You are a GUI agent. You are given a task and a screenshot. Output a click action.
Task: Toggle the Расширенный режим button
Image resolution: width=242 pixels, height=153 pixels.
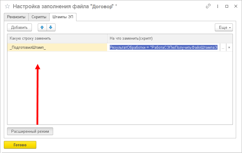coord(30,131)
